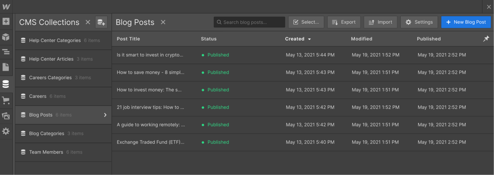Open the Exchange Traded Fund (ETF) post
The width and height of the screenshot is (494, 175).
pyautogui.click(x=151, y=142)
